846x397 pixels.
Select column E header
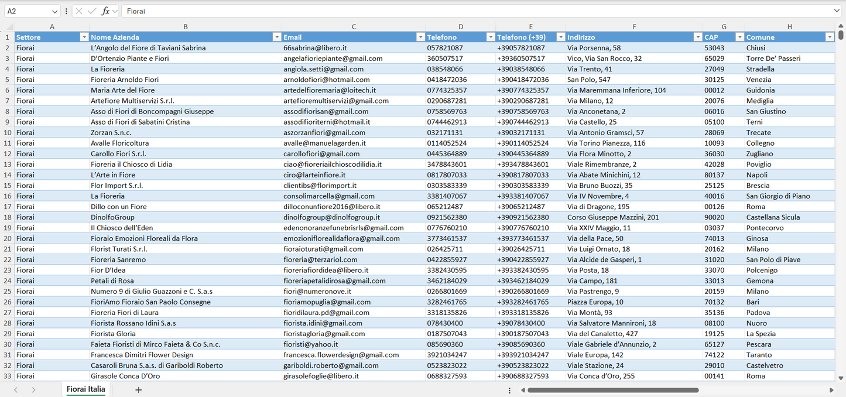530,27
